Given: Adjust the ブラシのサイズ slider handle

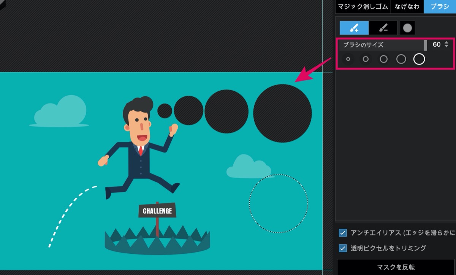Looking at the screenshot, I should pyautogui.click(x=426, y=45).
